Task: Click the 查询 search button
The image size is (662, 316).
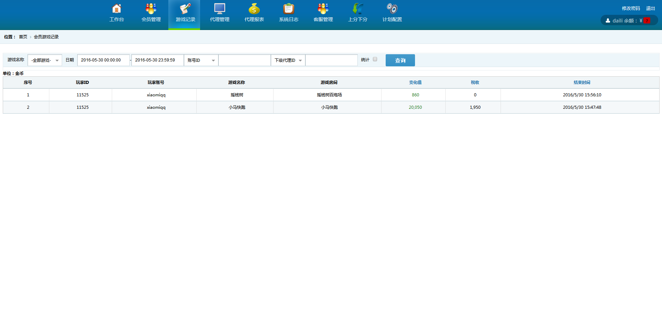Action: pos(400,60)
